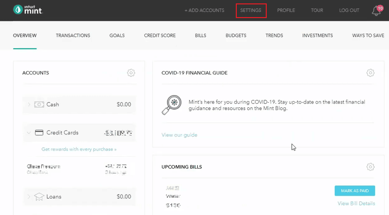This screenshot has height=215, width=389.
Task: Open 'View our guide' link
Action: [x=179, y=135]
